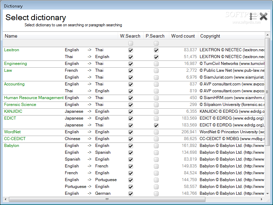Click the WordNet Princeton University copyright text

[x=232, y=132]
